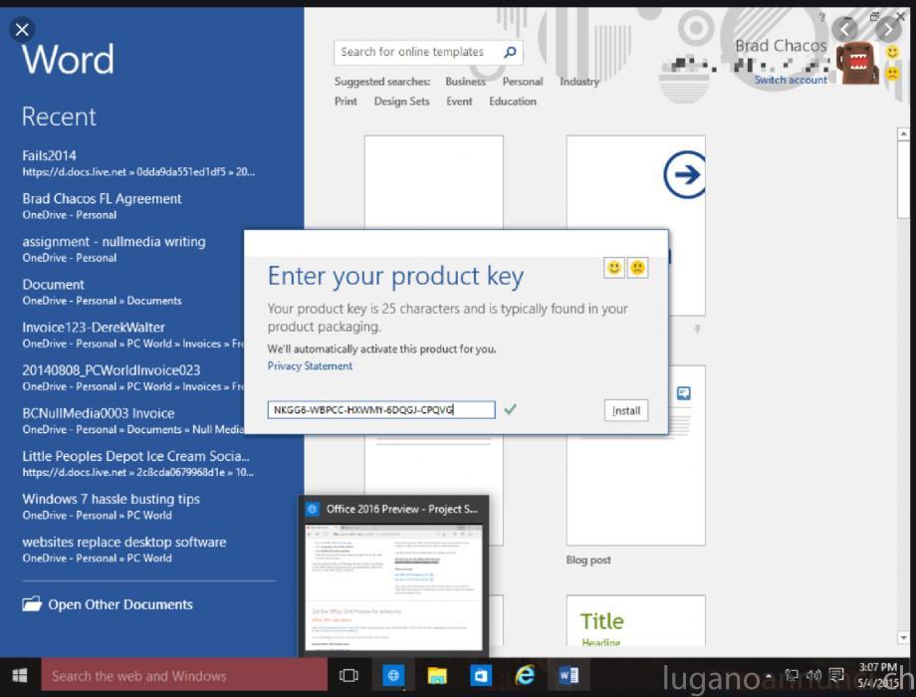Click the yellow smiley icon beside Brad Chacos
Screen dimensions: 916x697
[892, 53]
